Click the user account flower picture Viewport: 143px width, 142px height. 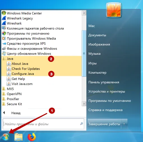[114, 10]
